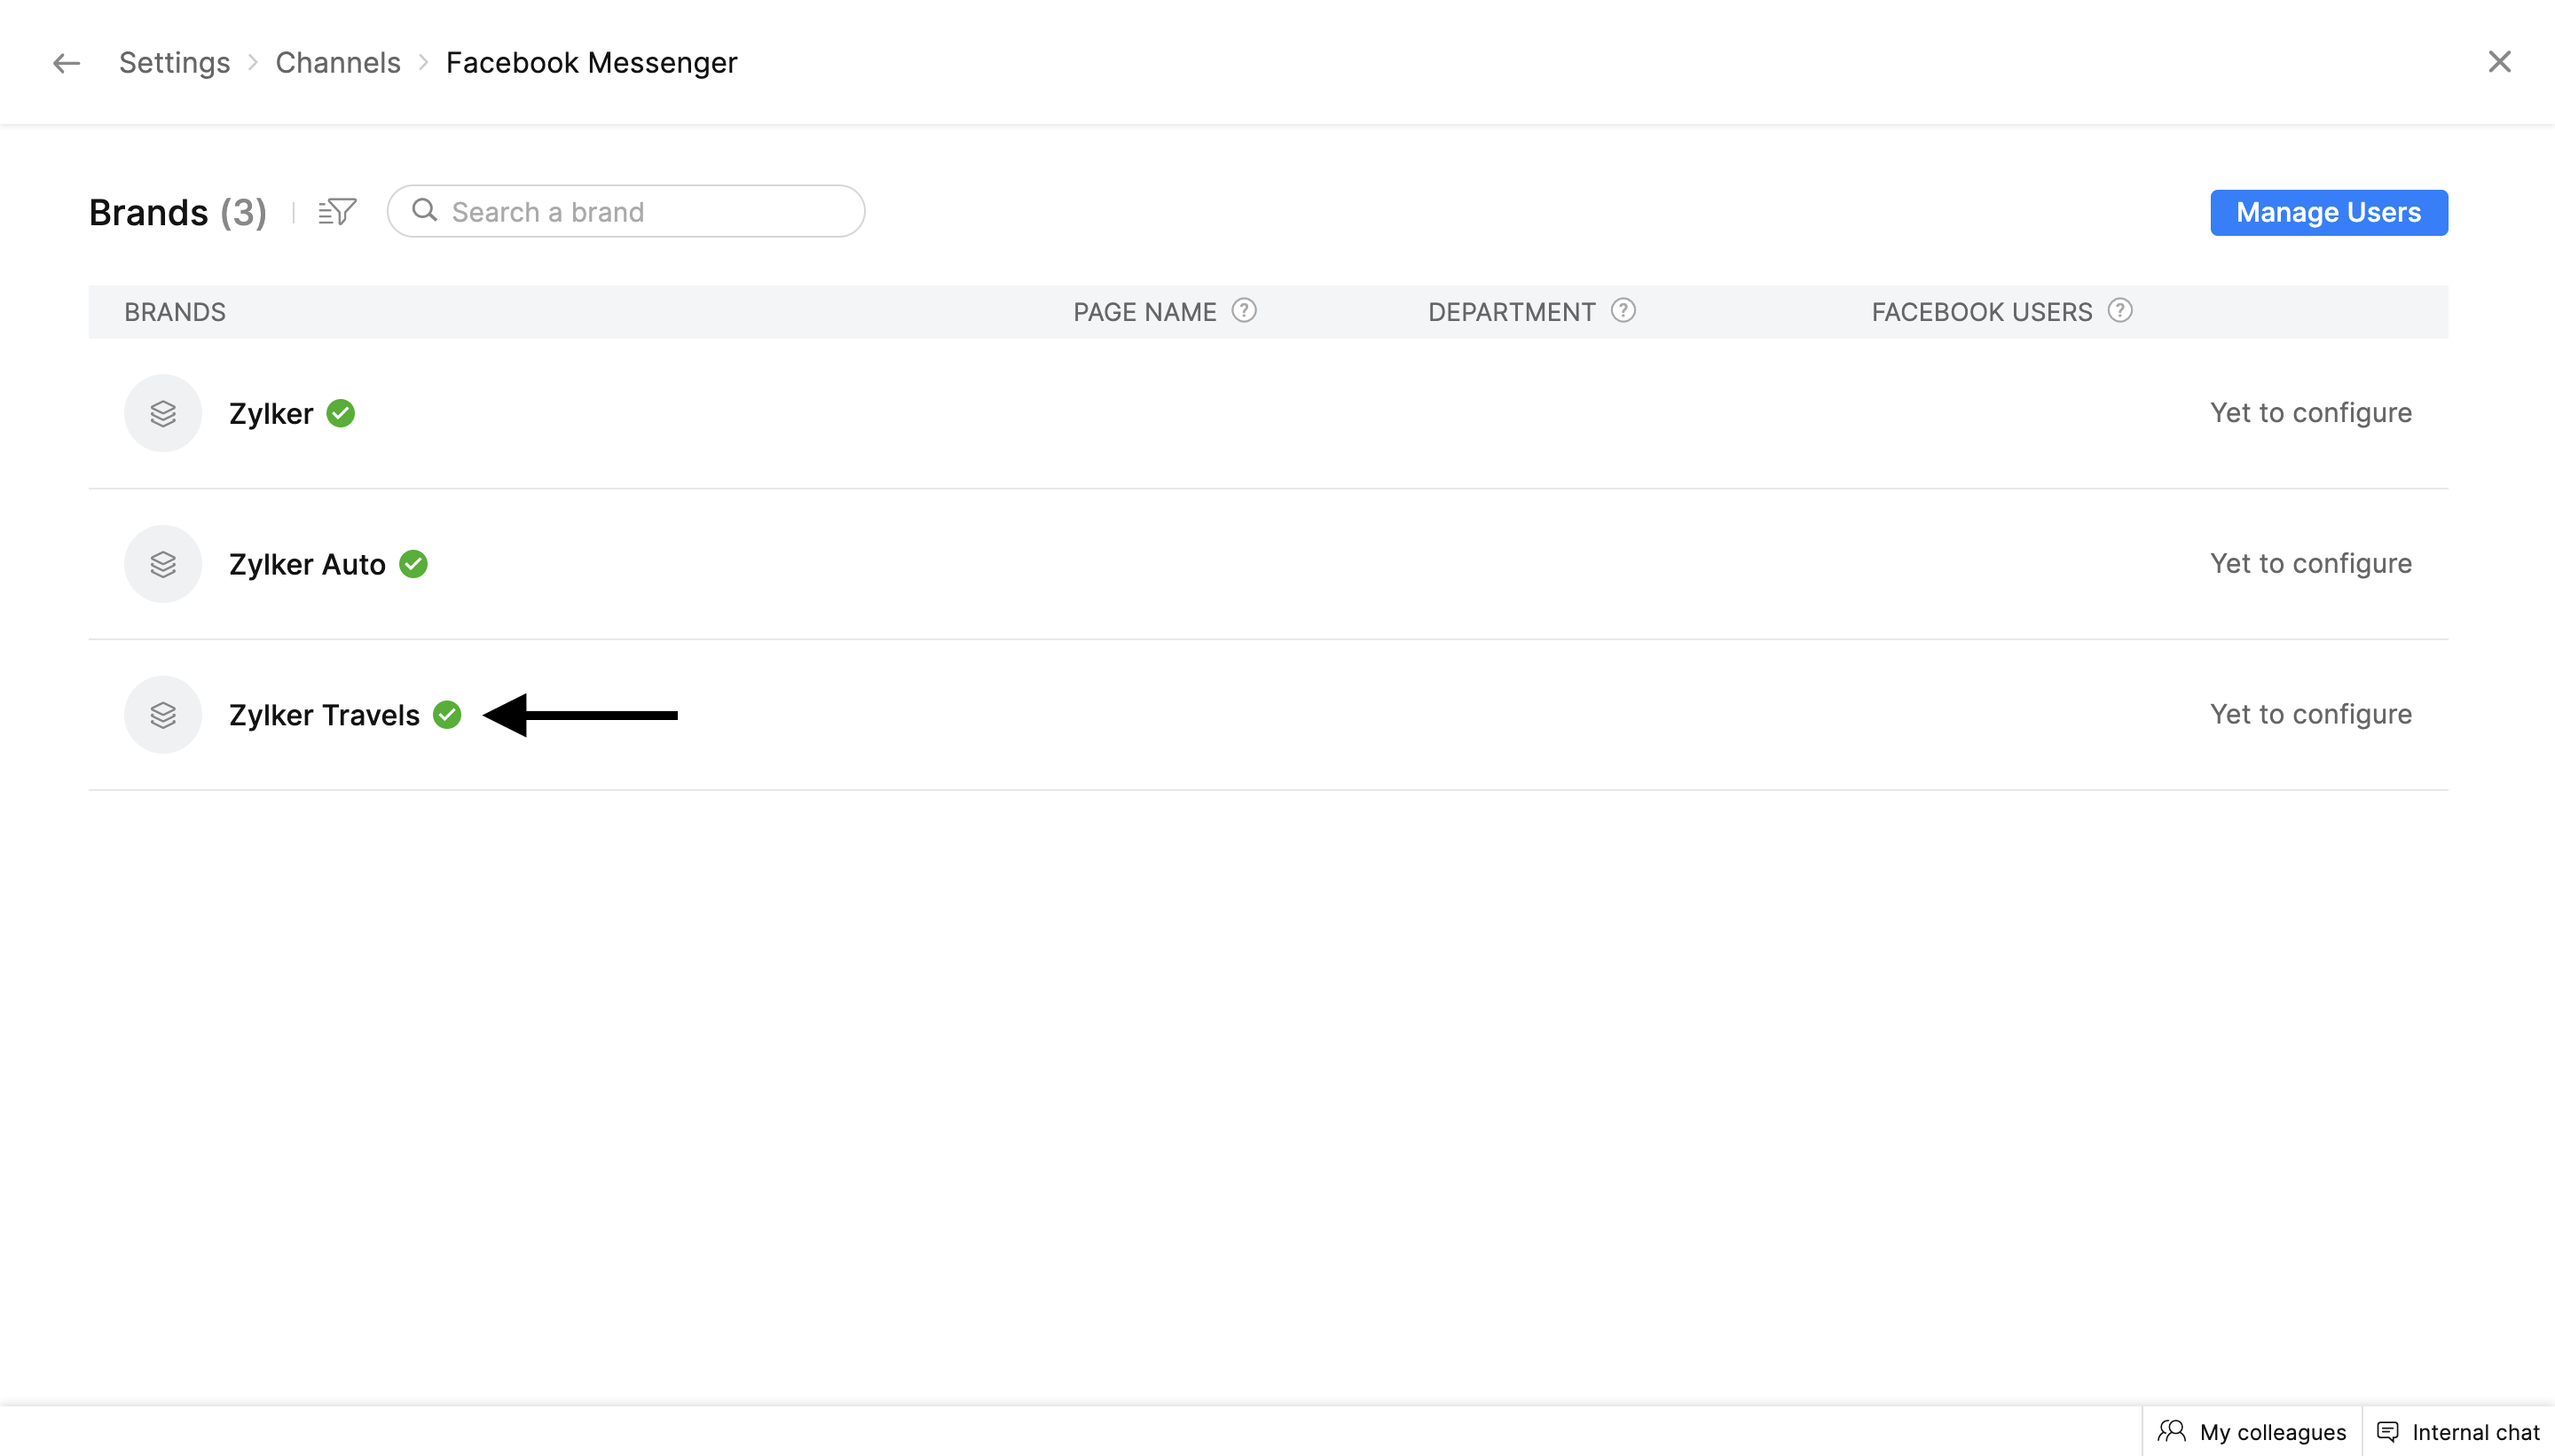
Task: Click the green verified check beside Zylker Travels
Action: [x=447, y=715]
